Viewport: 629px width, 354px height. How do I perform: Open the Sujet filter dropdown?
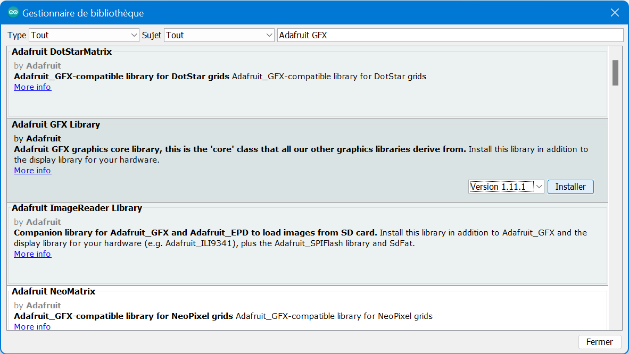click(x=219, y=35)
